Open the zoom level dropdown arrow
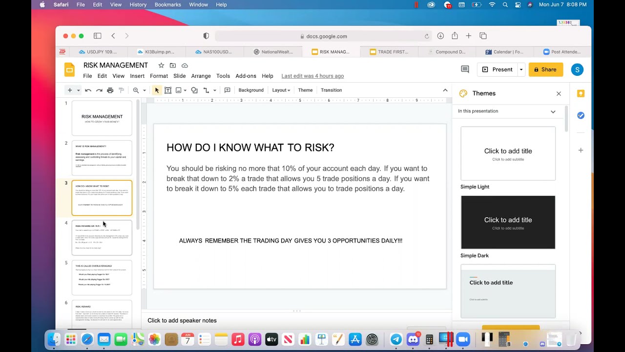This screenshot has width=625, height=352. (x=145, y=90)
